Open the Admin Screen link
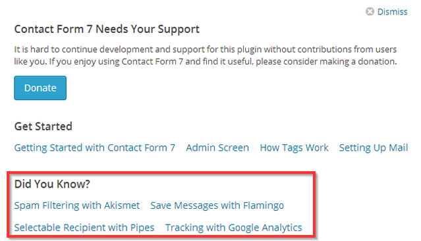The height and width of the screenshot is (241, 421). [217, 147]
